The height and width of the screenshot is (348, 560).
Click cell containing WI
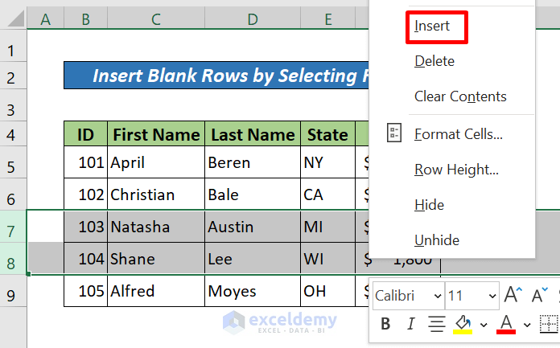327,259
